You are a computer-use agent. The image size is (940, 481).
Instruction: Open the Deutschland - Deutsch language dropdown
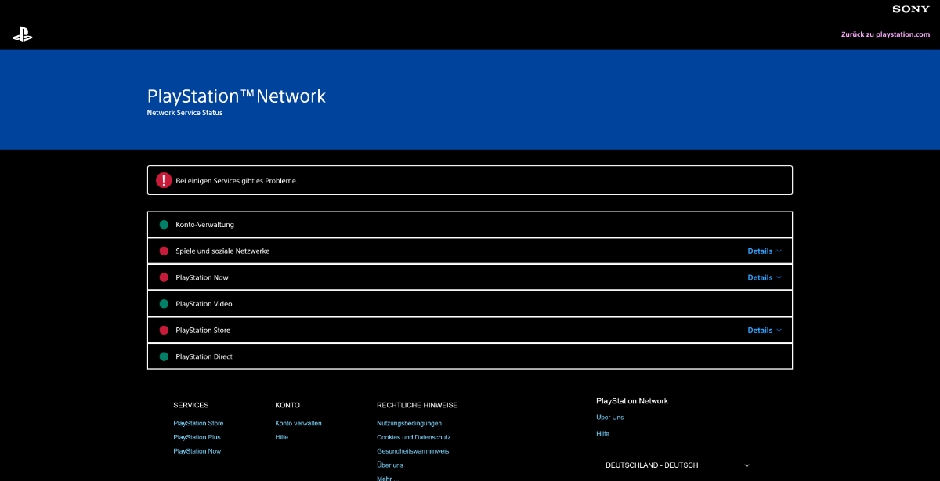(677, 465)
